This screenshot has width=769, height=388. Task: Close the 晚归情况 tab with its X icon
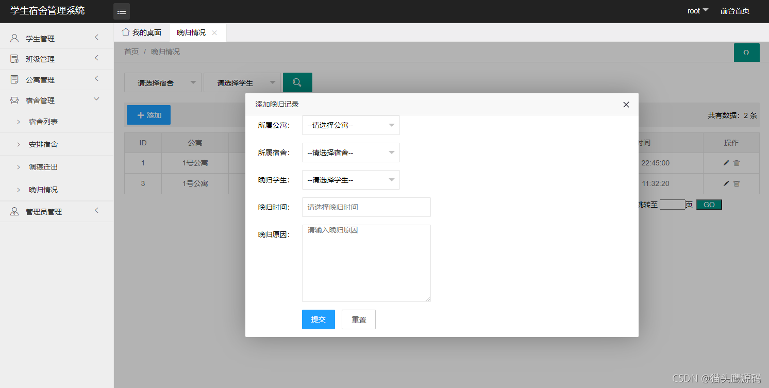[214, 32]
